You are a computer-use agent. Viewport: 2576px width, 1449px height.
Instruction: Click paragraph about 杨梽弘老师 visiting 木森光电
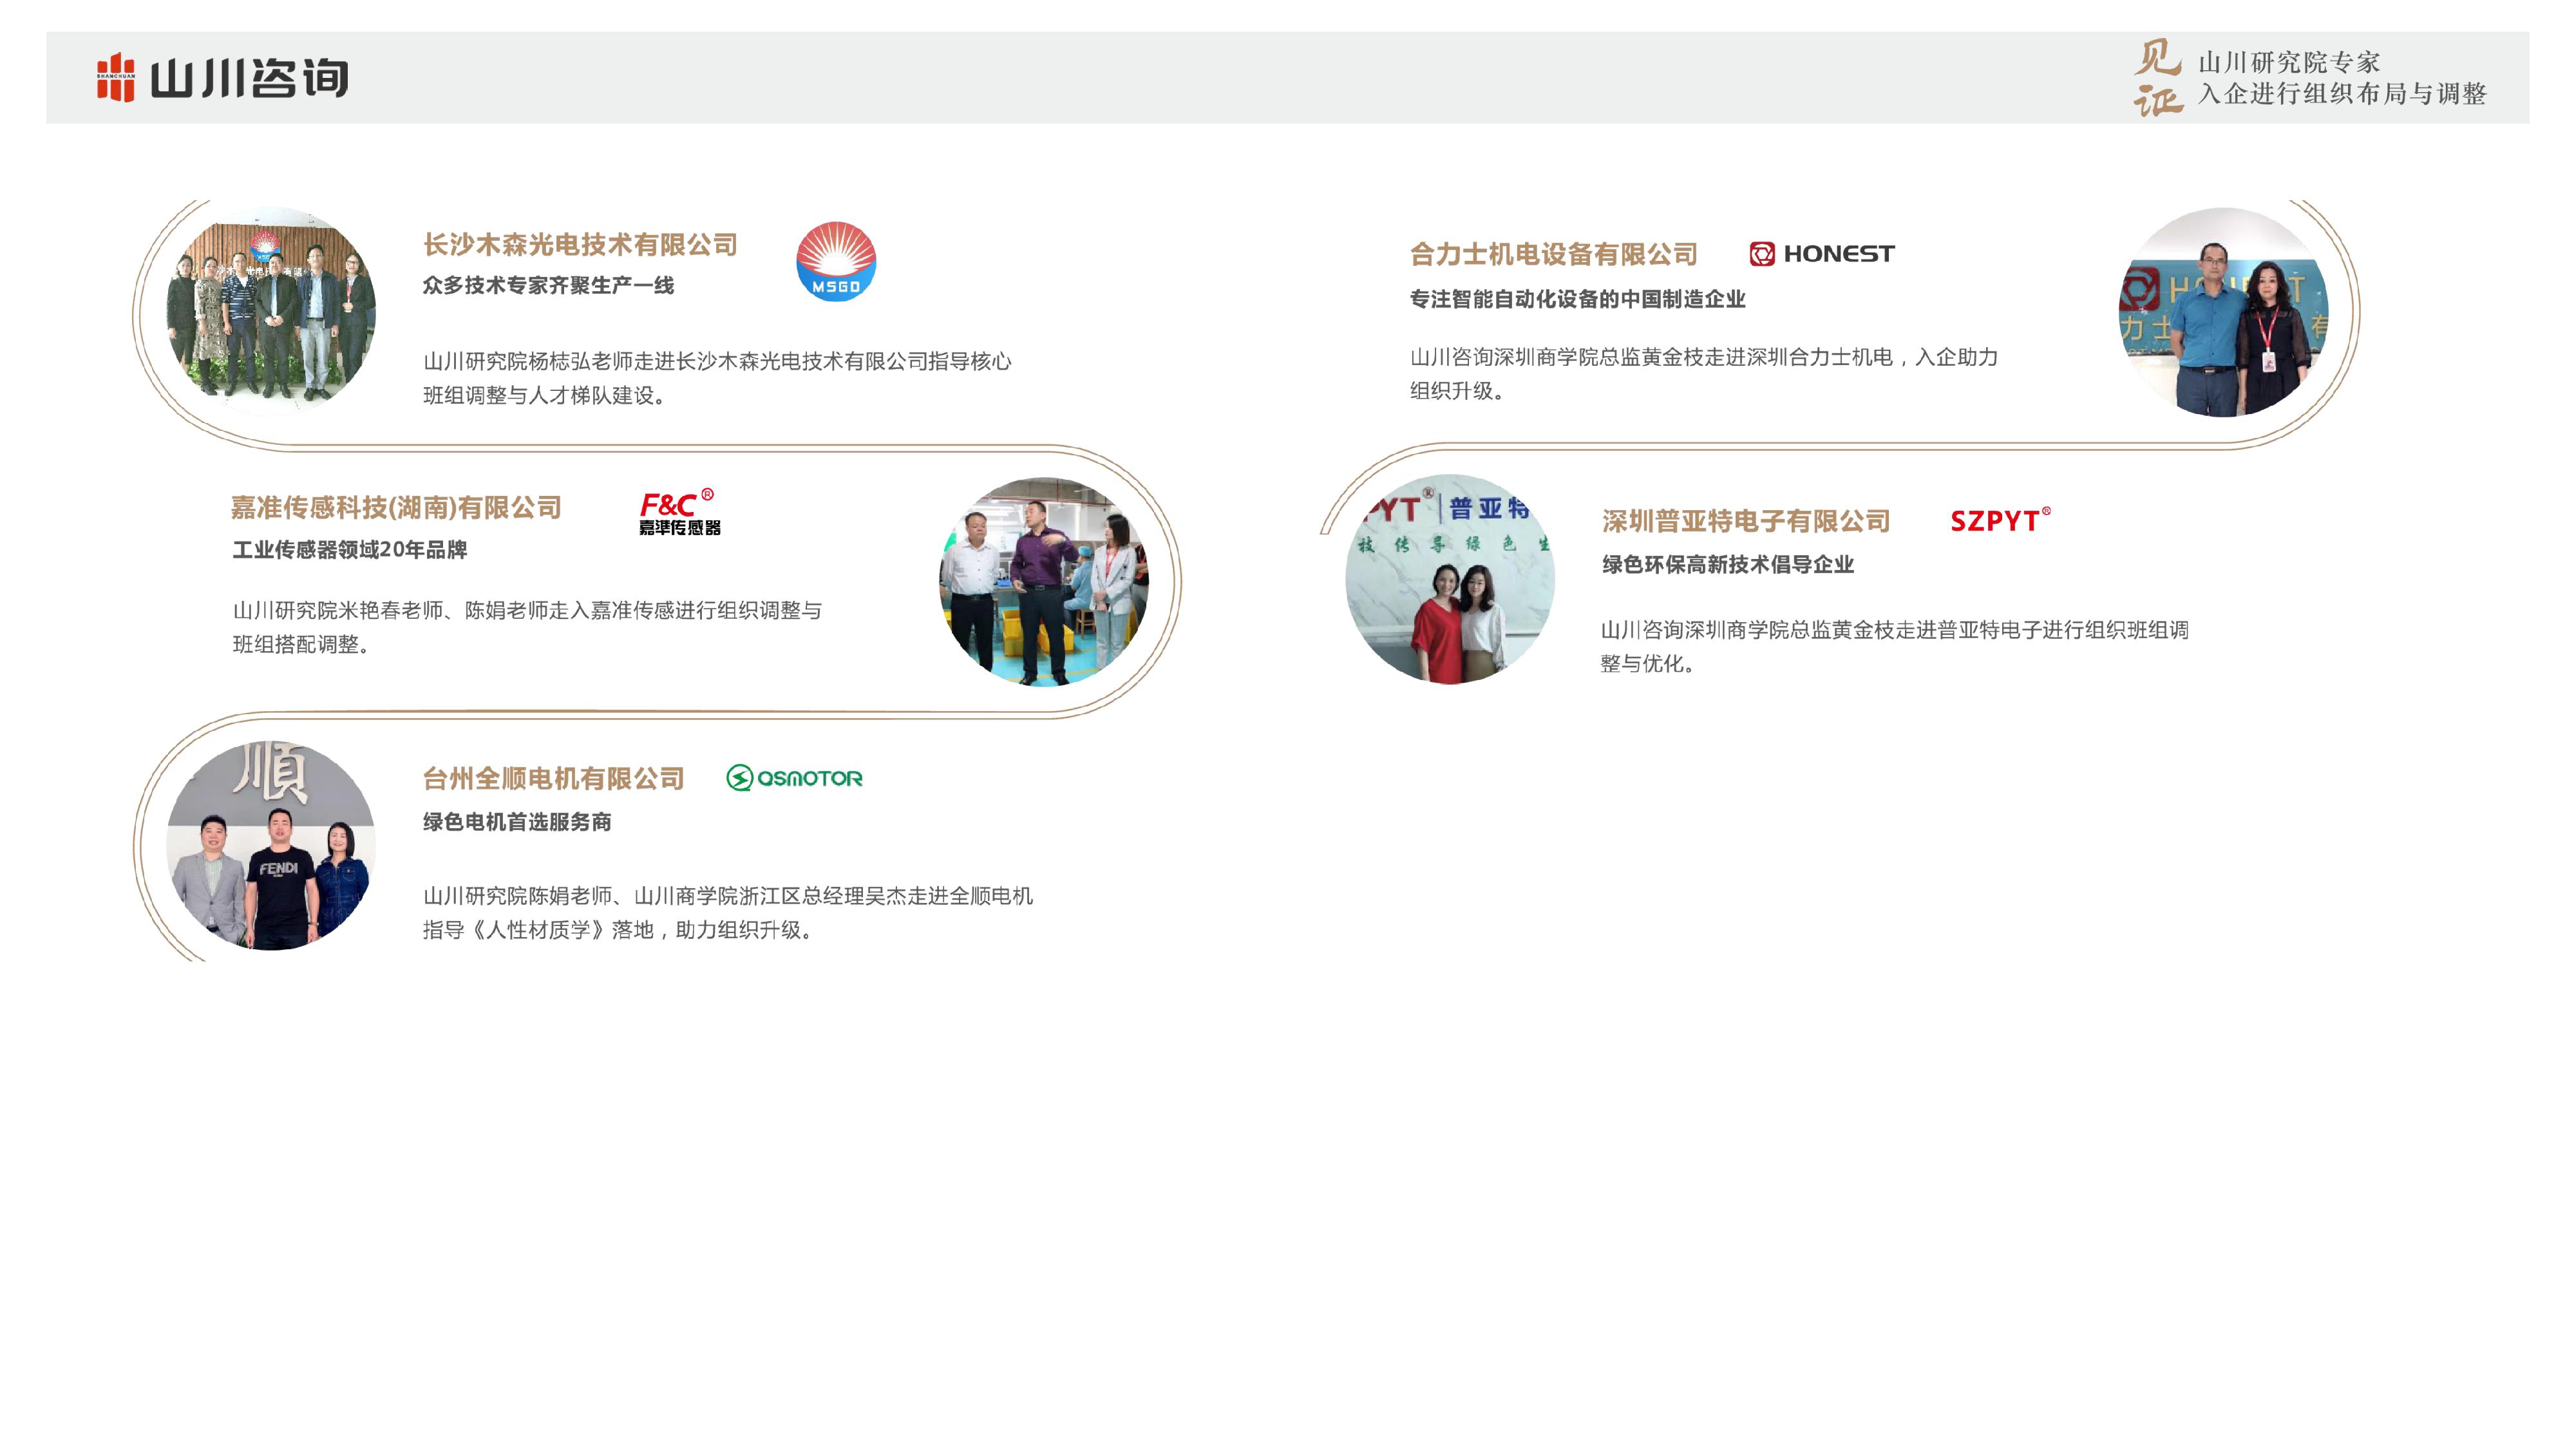717,378
